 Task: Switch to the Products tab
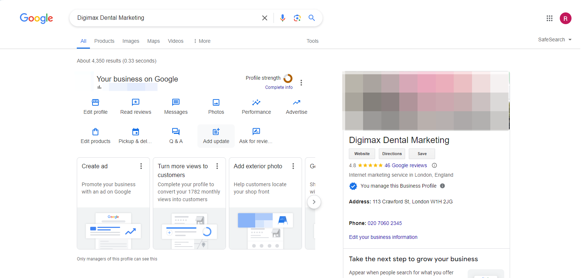[x=104, y=41]
